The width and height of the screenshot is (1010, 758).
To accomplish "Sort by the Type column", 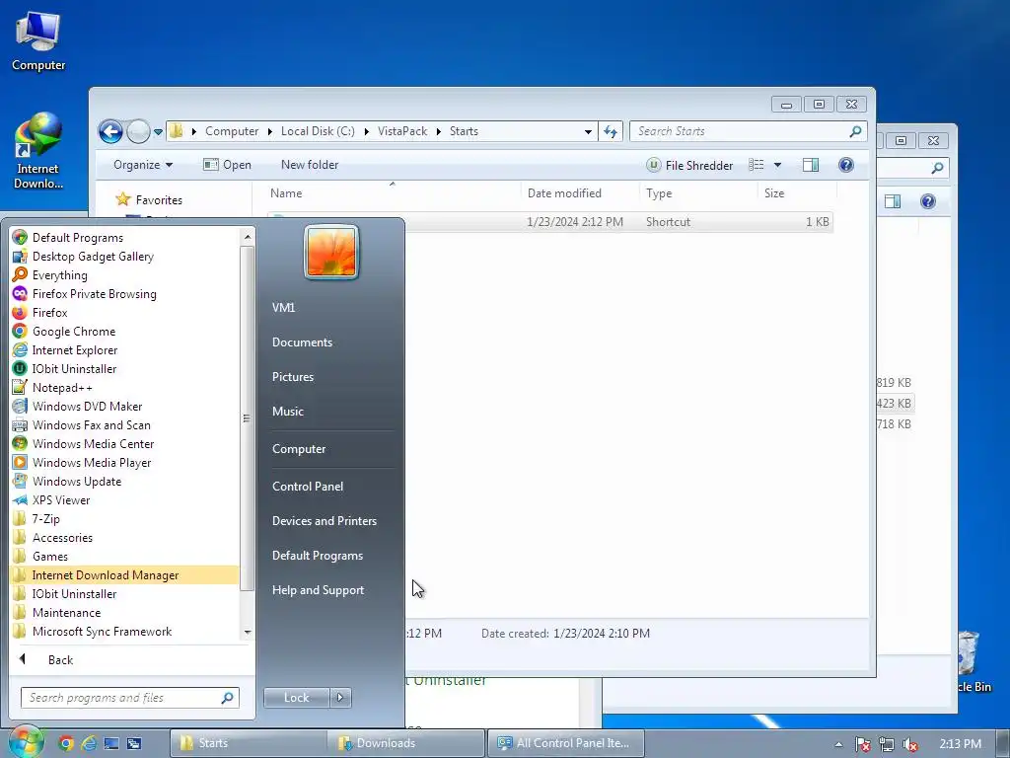I will pyautogui.click(x=659, y=193).
